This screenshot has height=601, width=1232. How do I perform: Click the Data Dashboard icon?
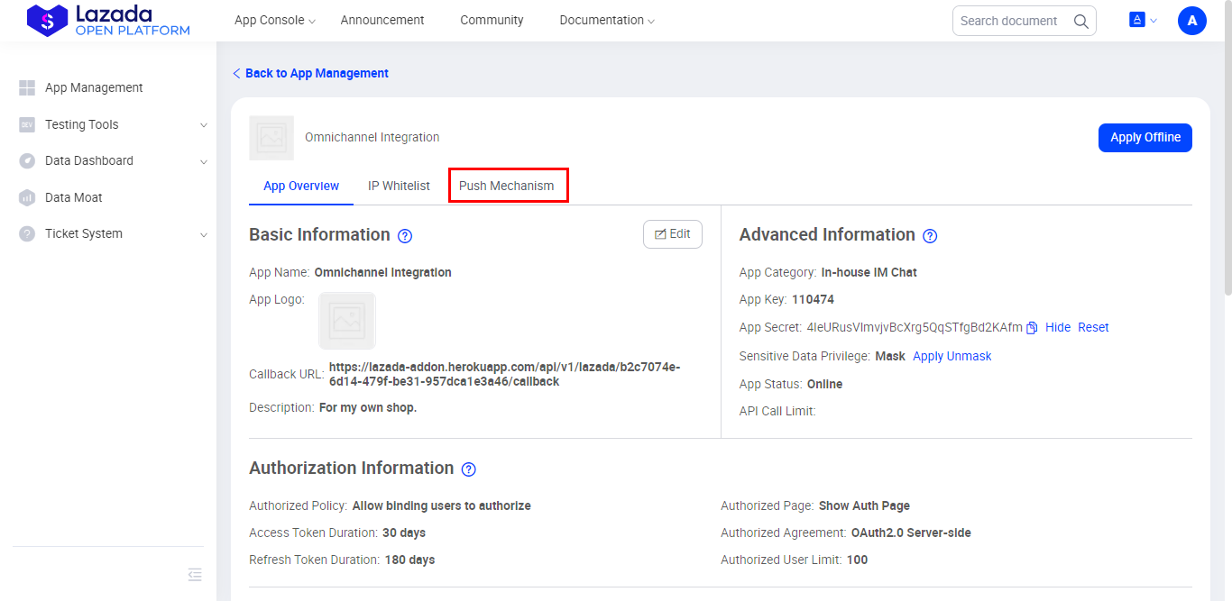point(27,161)
